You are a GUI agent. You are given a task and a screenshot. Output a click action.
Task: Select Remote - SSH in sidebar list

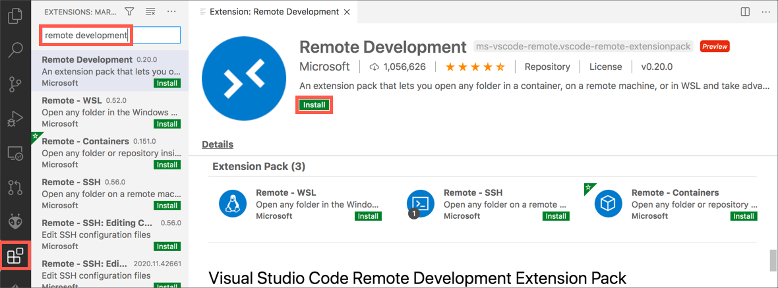click(109, 192)
